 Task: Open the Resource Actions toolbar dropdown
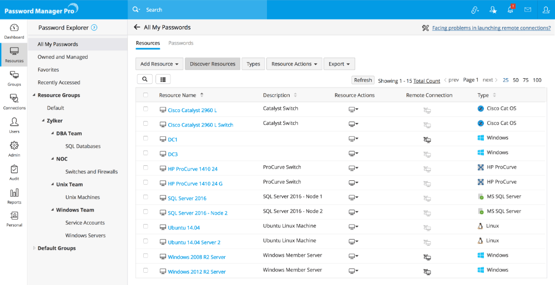(294, 64)
